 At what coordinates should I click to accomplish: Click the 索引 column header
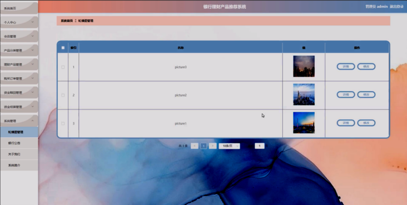pyautogui.click(x=73, y=48)
